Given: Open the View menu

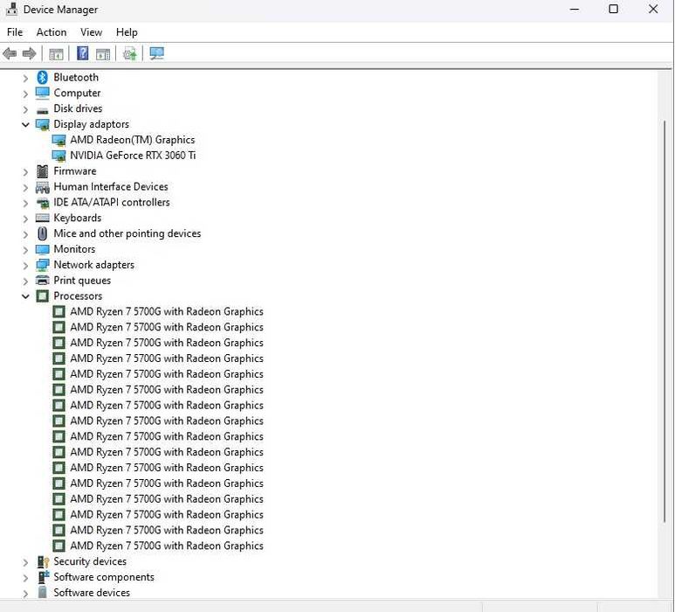Looking at the screenshot, I should (x=91, y=32).
